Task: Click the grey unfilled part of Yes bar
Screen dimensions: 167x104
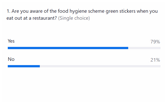Action: coord(144,48)
